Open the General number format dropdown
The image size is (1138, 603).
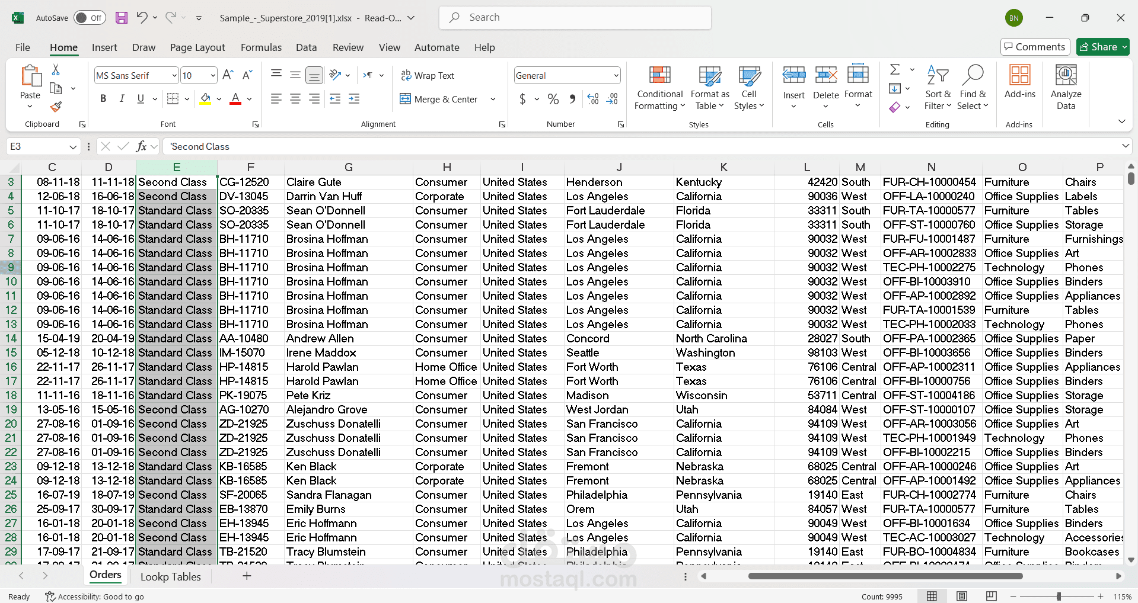616,75
